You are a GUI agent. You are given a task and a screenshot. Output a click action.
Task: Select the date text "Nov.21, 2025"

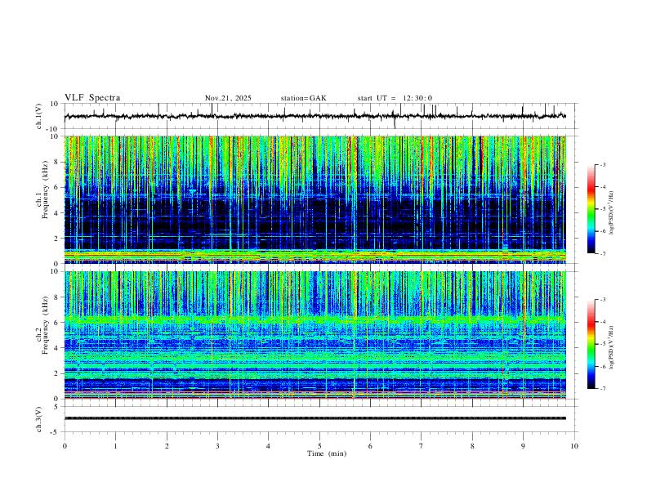228,98
